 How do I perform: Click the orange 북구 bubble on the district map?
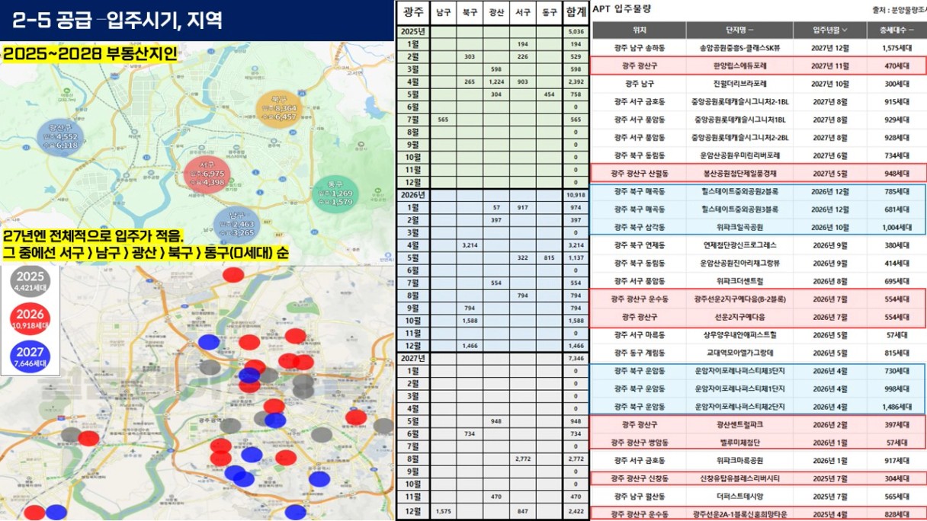tap(278, 109)
